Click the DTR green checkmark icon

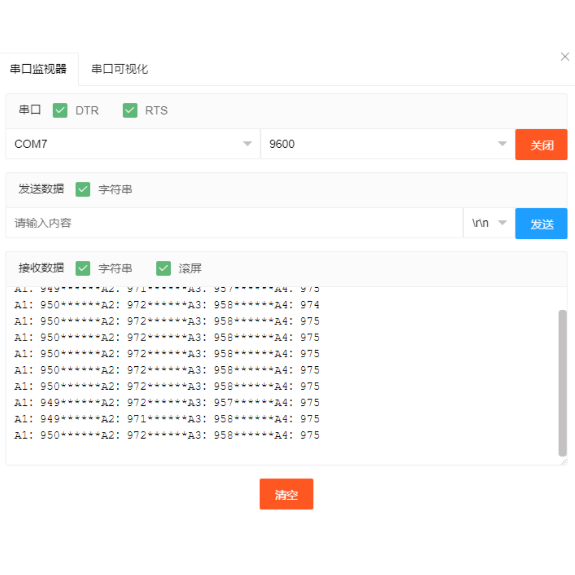60,111
